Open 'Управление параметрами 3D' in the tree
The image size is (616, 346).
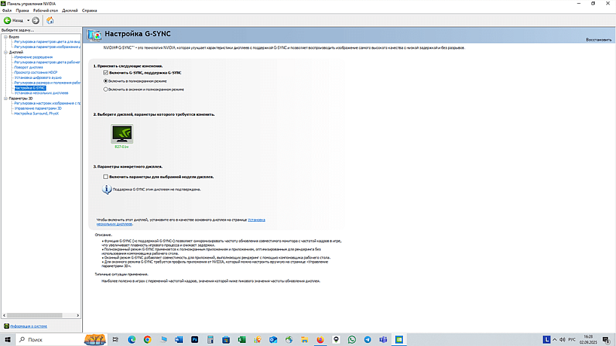pos(38,108)
